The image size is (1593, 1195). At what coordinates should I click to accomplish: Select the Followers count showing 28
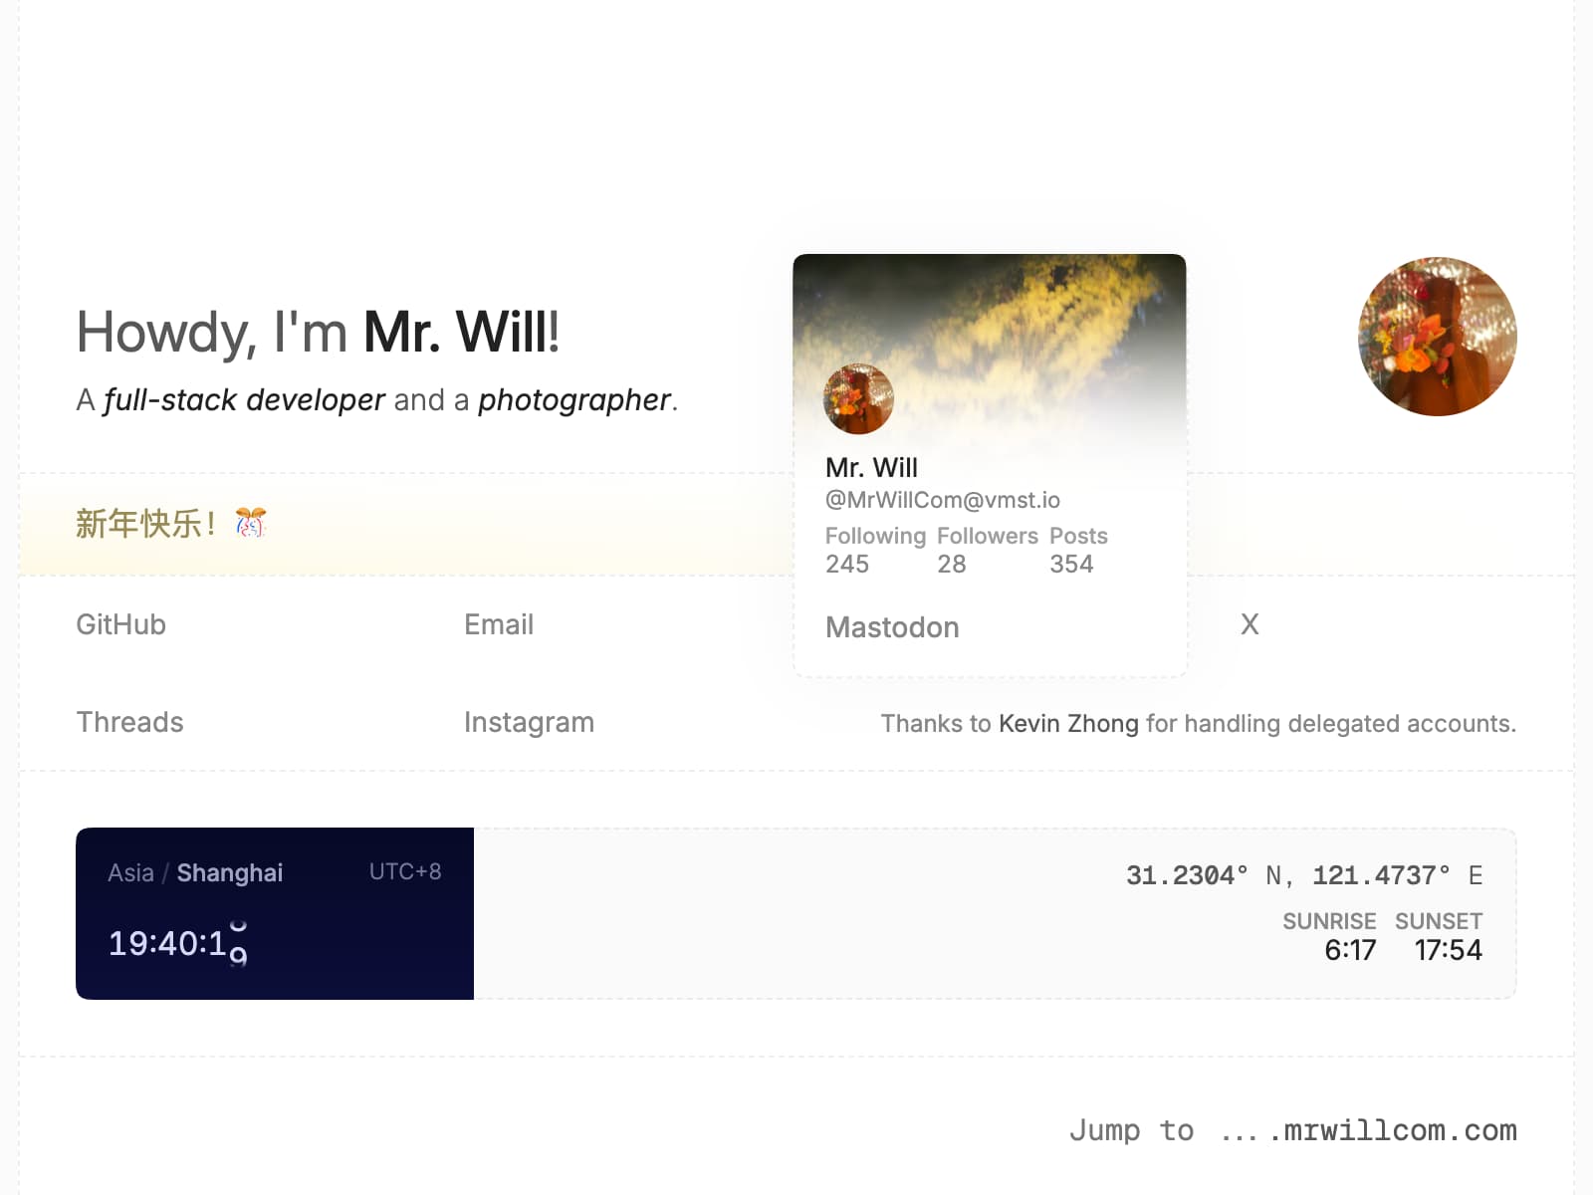point(952,564)
